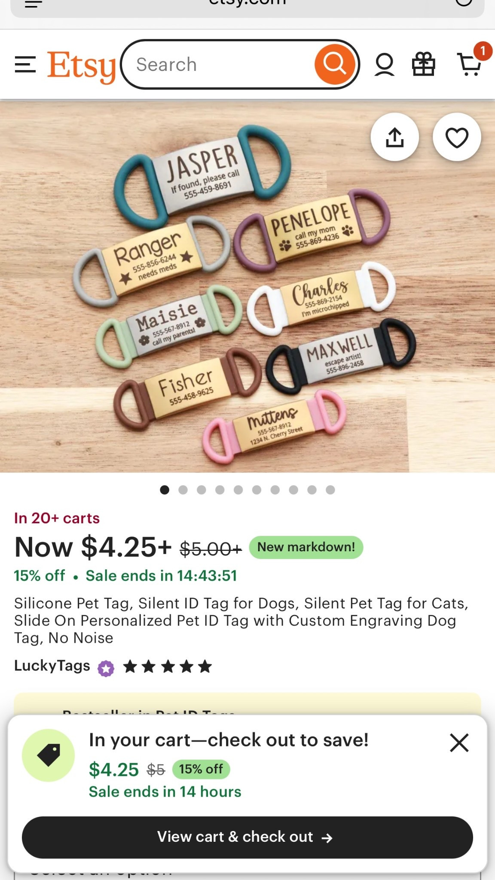Tap the pet tags product photo
The image size is (495, 880).
(x=247, y=286)
